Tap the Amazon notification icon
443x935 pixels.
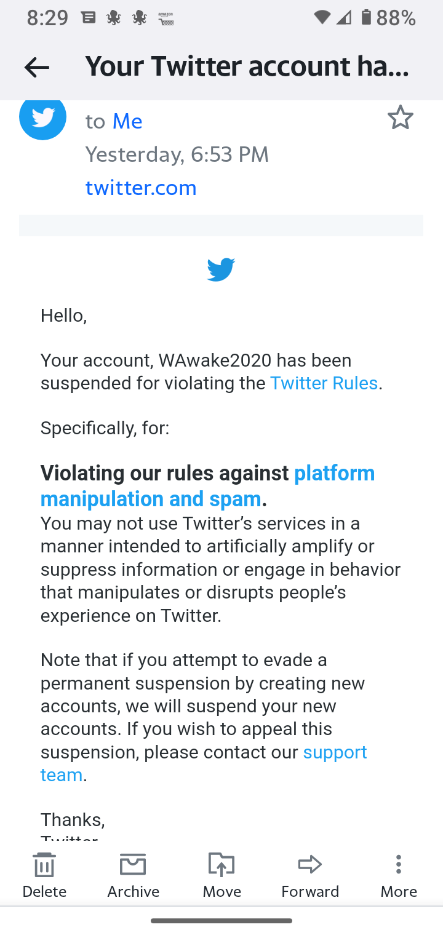pos(166,18)
